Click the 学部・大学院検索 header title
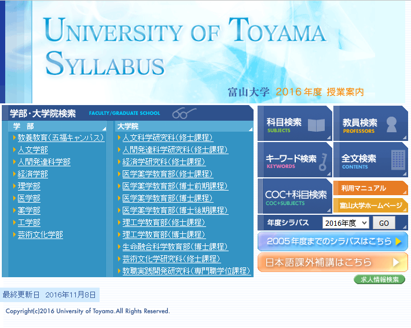Image resolution: width=411 pixels, height=328 pixels. 43,113
